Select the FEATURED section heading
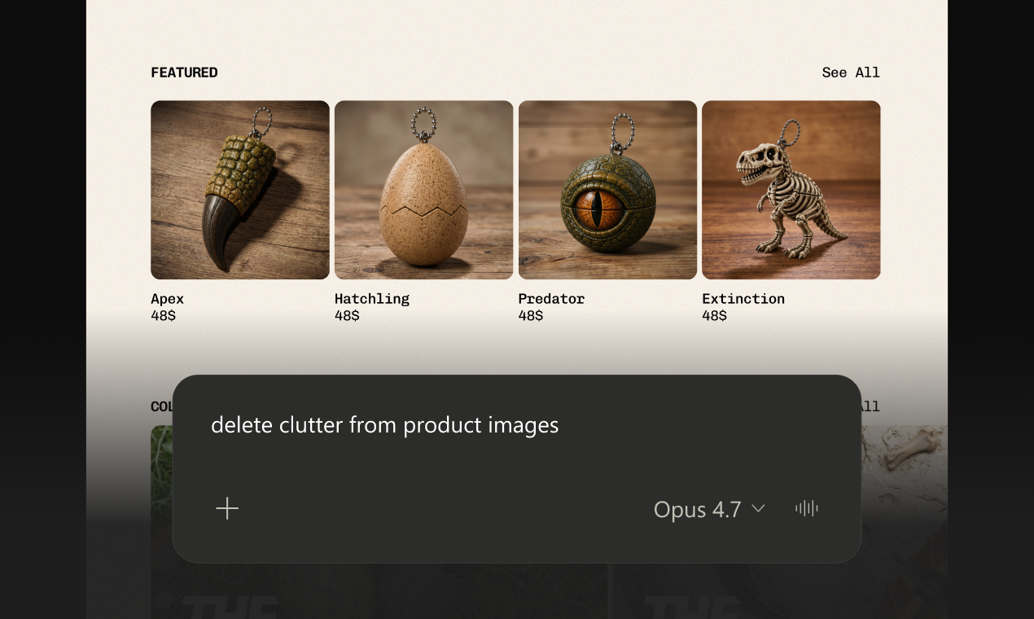1034x619 pixels. coord(184,72)
